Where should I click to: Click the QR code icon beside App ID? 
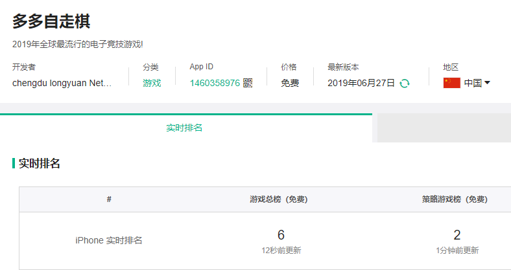point(248,83)
